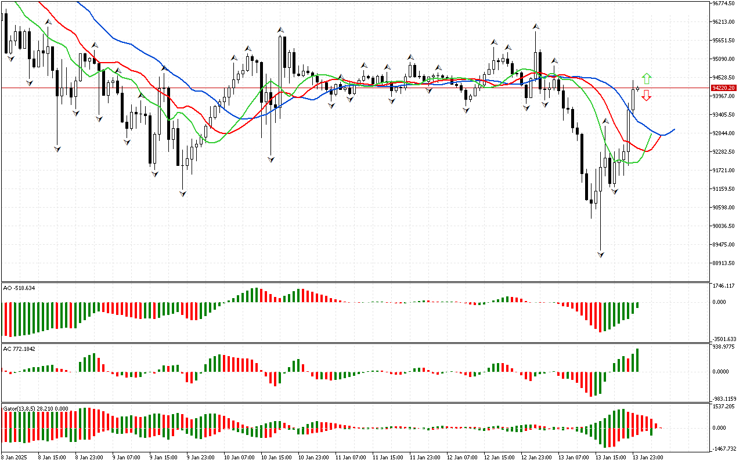The height and width of the screenshot is (464, 743).
Task: Click the 13 Jan 07:00 time label
Action: point(572,457)
